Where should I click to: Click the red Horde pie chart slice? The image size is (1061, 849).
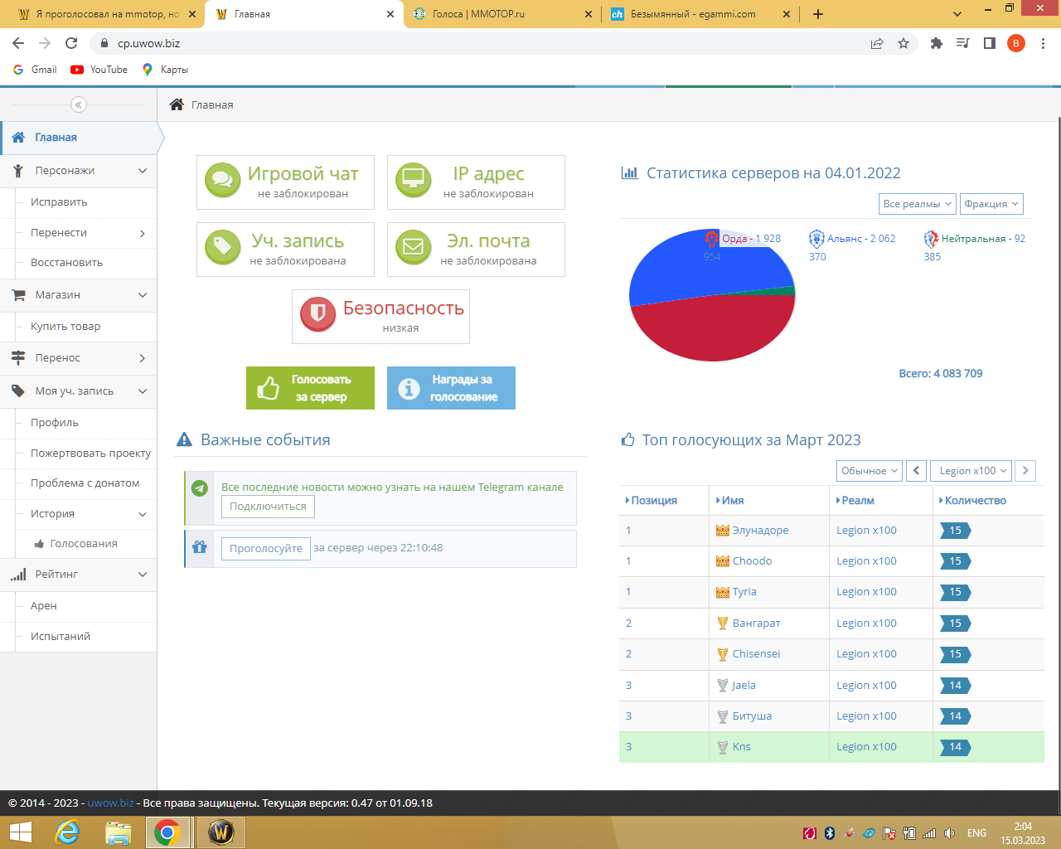point(715,327)
